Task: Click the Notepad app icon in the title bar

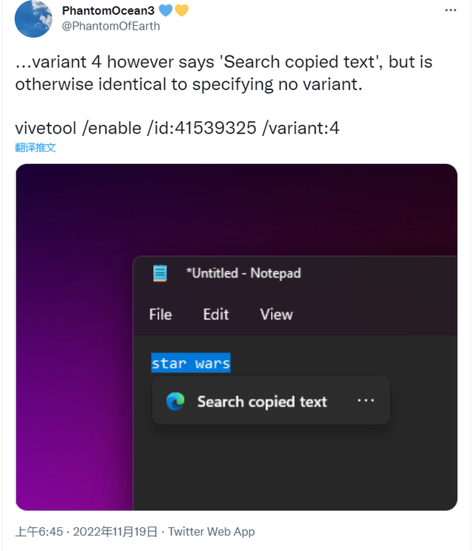Action: click(160, 273)
